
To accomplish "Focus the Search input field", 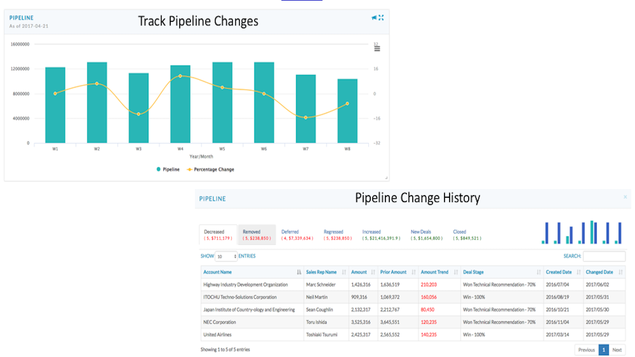I will (x=604, y=256).
